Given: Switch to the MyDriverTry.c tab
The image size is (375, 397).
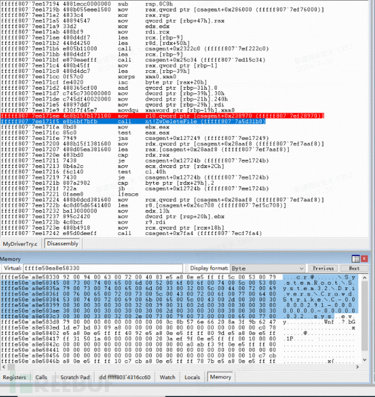Looking at the screenshot, I should [20, 244].
